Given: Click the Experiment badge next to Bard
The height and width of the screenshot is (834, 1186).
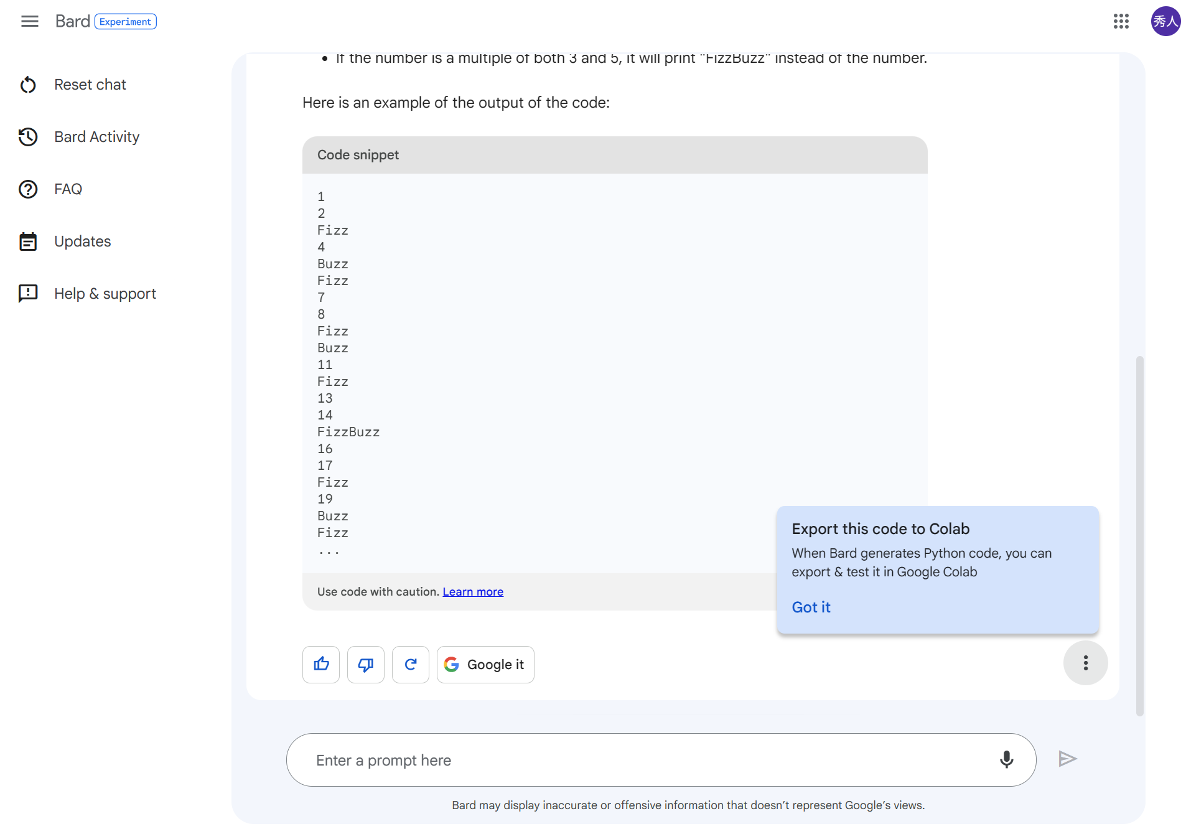Looking at the screenshot, I should tap(125, 21).
